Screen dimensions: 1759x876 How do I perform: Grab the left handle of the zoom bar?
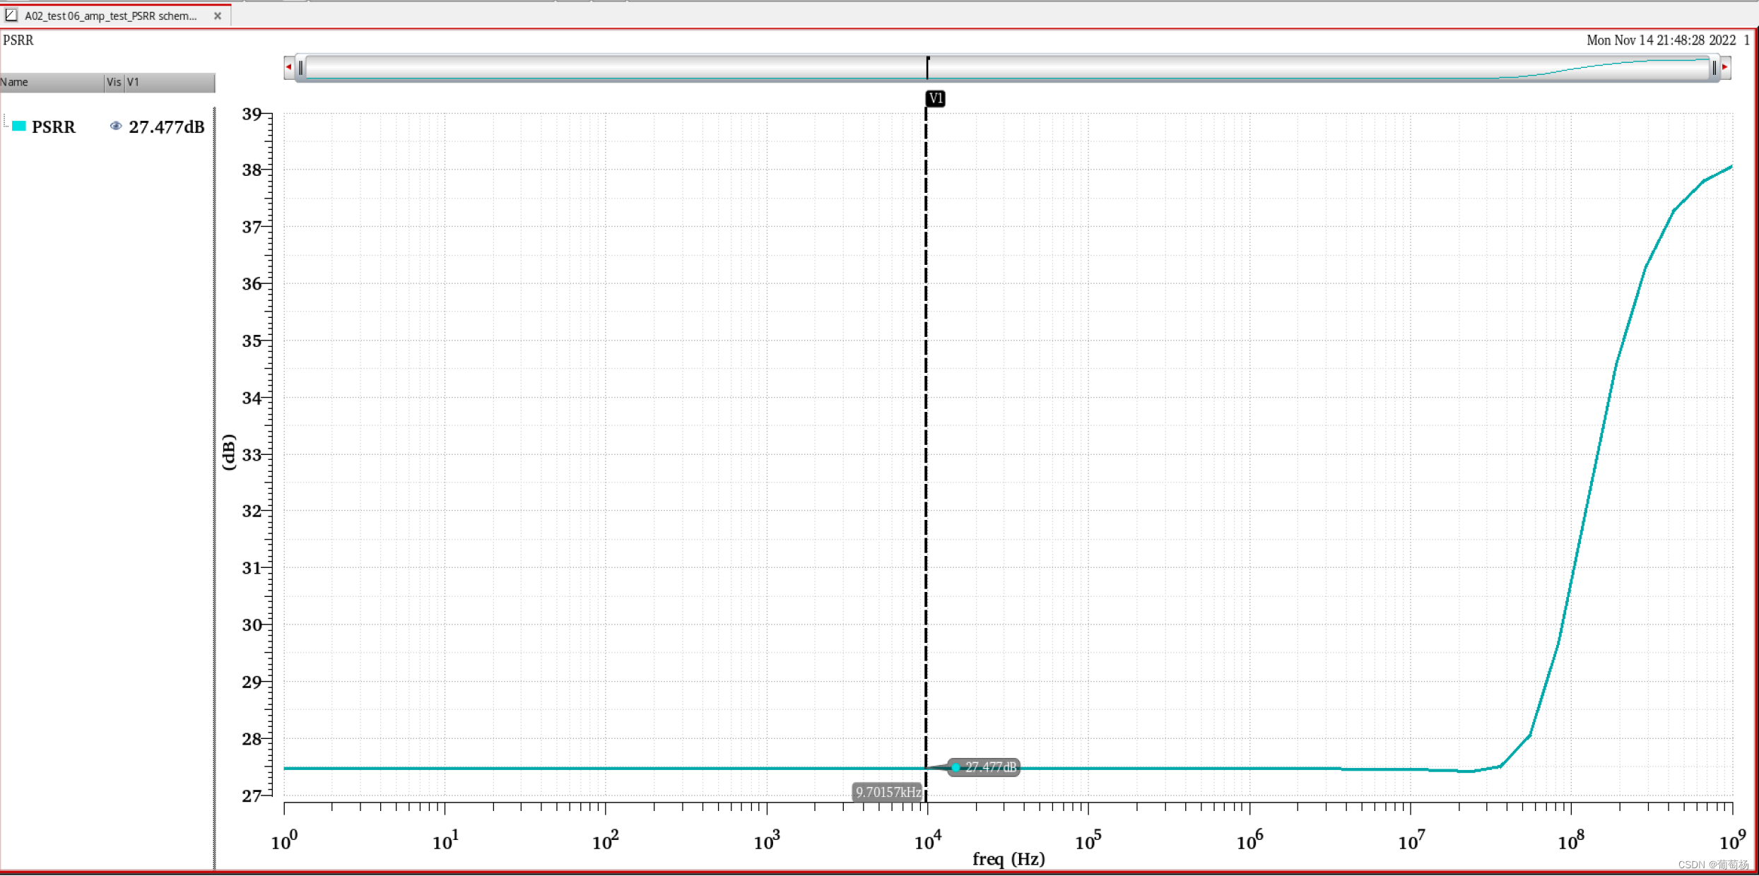301,68
